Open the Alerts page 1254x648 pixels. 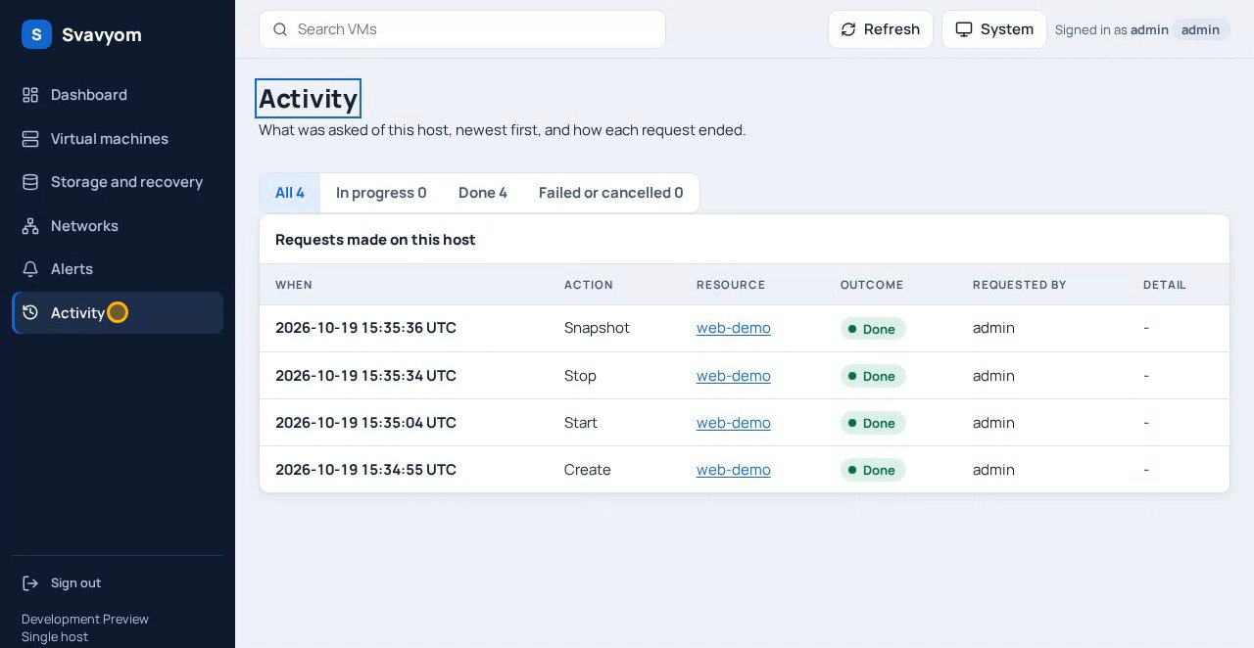tap(118, 269)
